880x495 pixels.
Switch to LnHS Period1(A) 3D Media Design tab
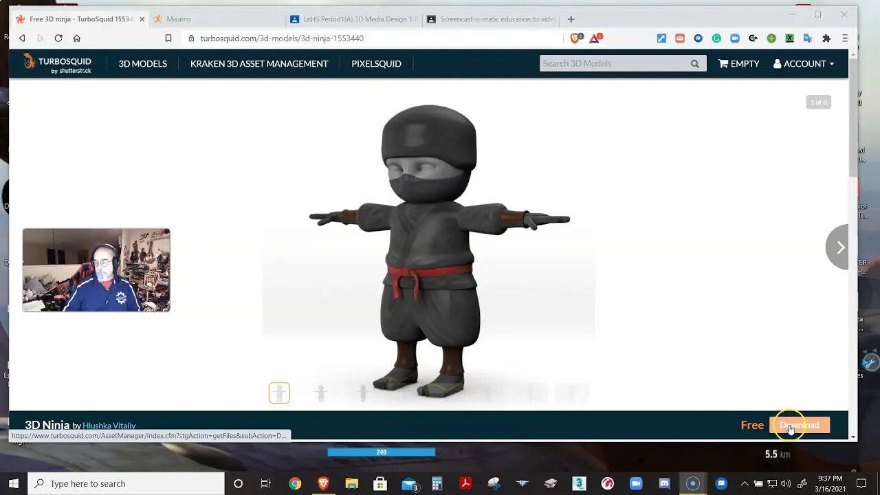(354, 19)
